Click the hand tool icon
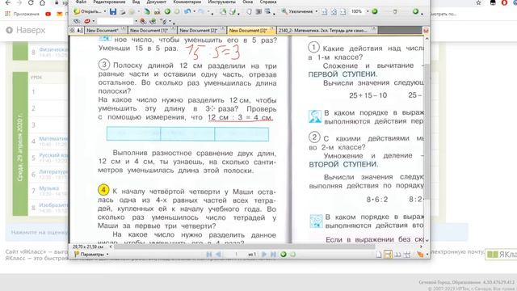This screenshot has height=291, width=517. 249,12
